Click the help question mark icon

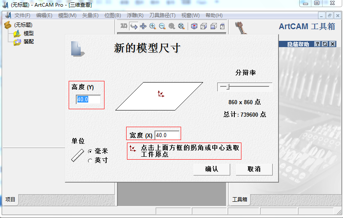point(318,44)
